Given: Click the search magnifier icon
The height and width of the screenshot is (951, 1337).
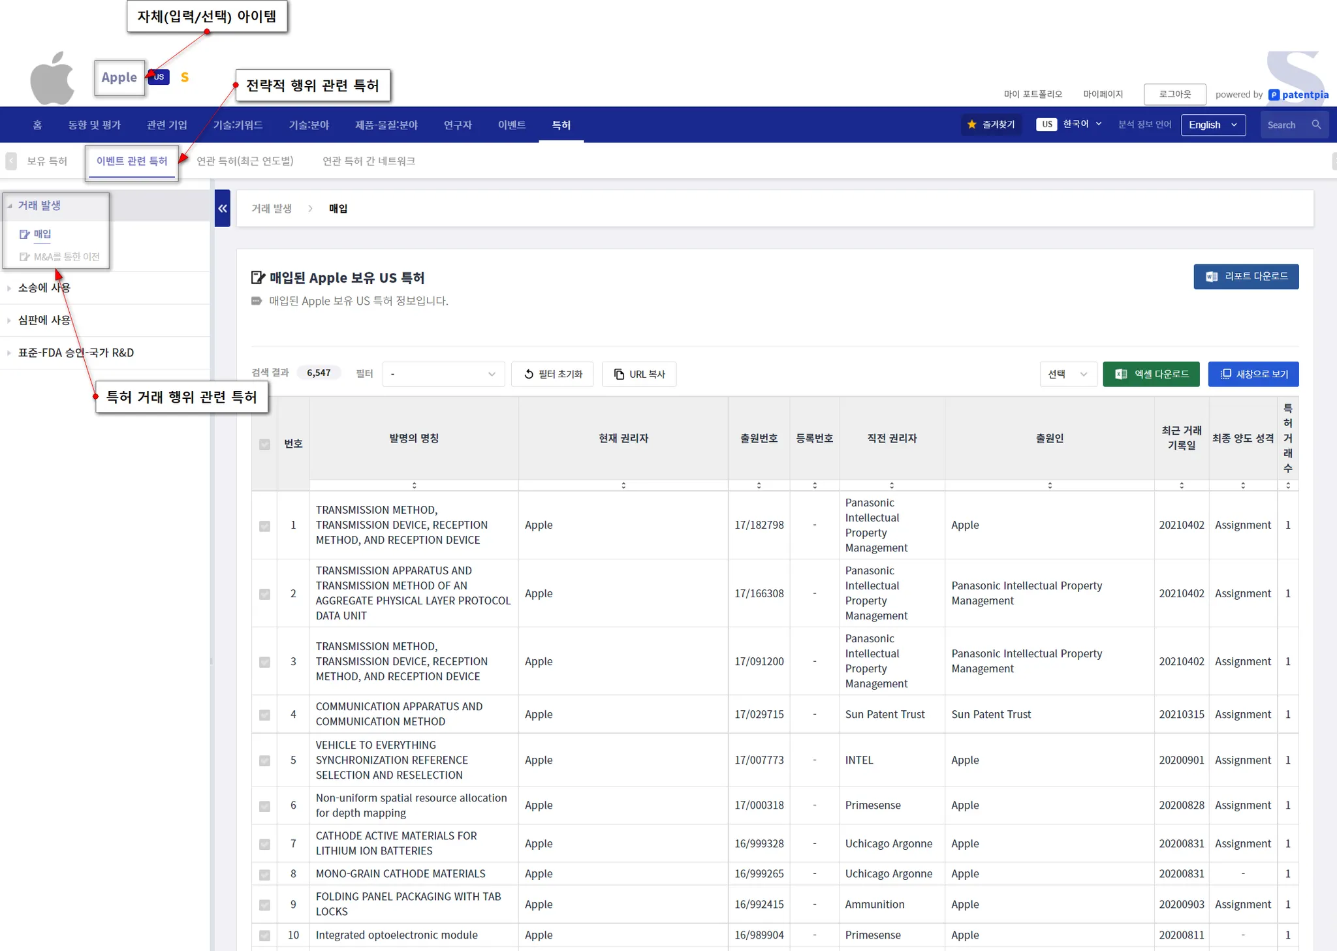Looking at the screenshot, I should pyautogui.click(x=1316, y=125).
